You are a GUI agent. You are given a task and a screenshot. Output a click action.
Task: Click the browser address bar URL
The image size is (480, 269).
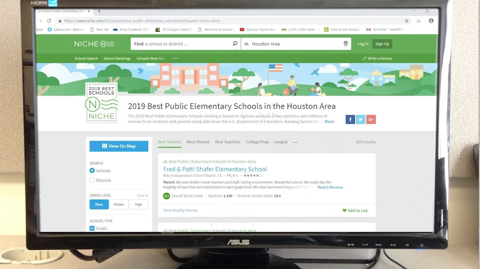[142, 21]
